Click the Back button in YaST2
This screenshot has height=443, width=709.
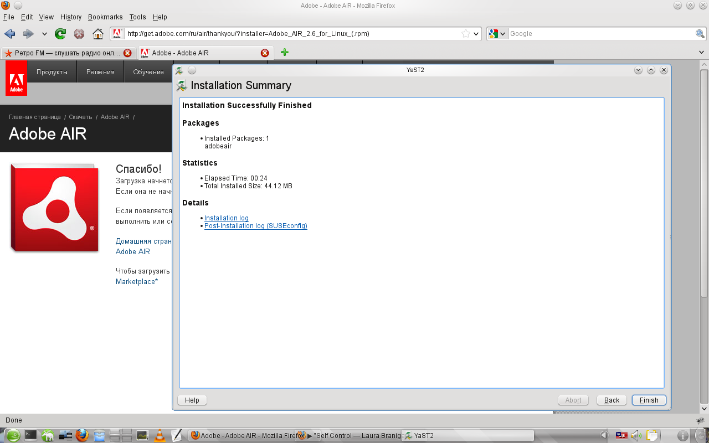pyautogui.click(x=612, y=400)
